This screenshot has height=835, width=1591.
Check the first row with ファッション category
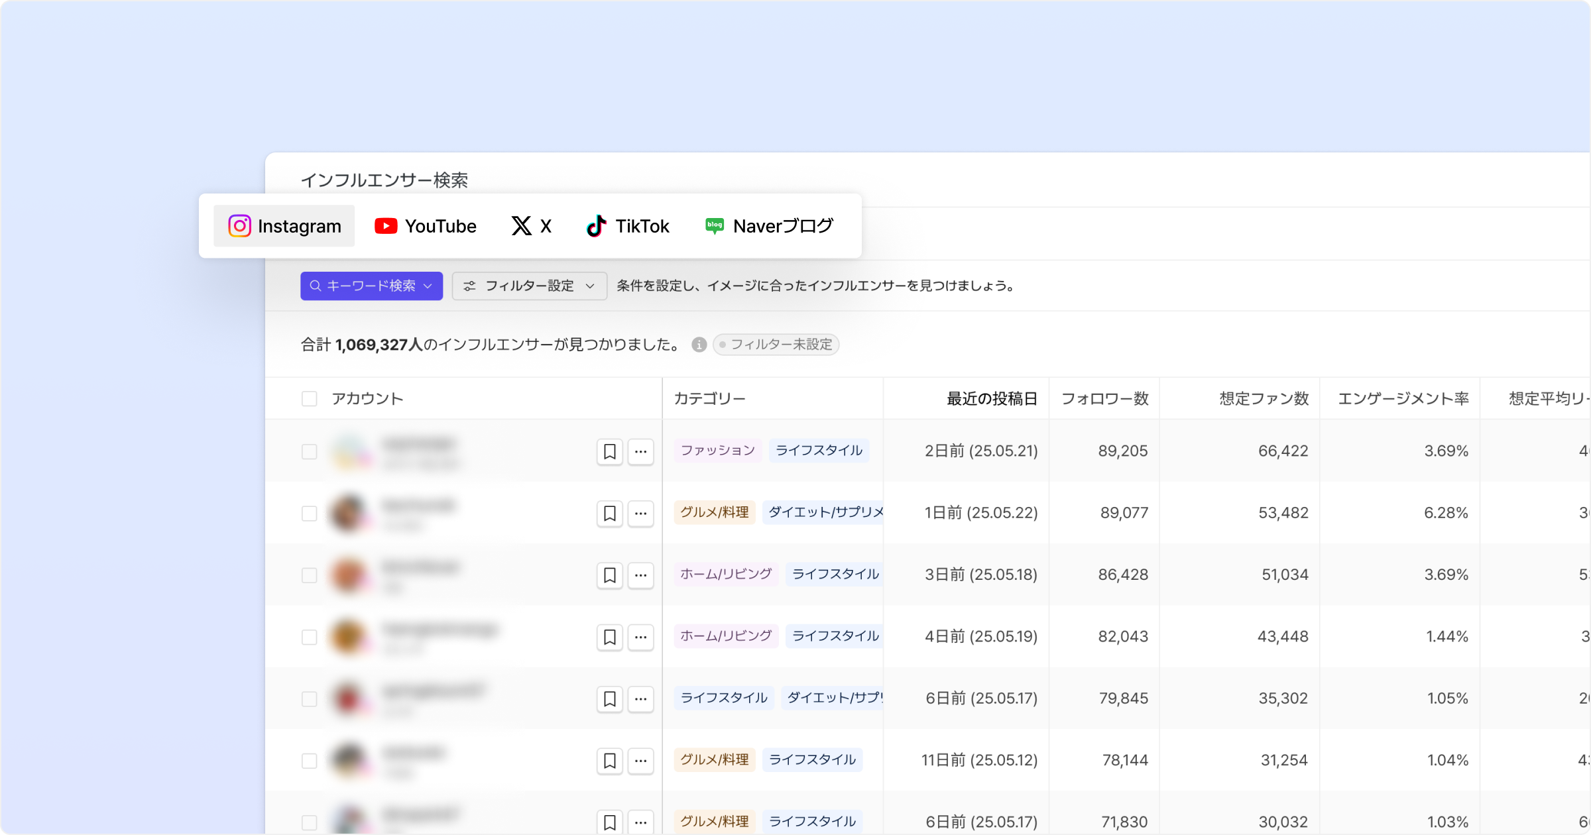point(309,451)
